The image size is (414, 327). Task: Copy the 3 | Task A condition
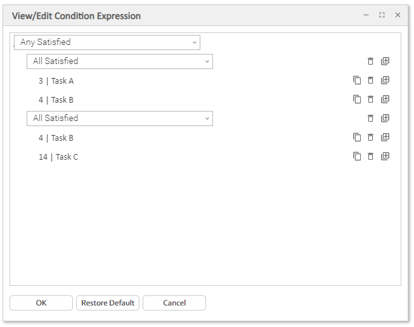[x=357, y=80]
